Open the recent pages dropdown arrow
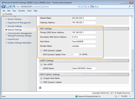Screen dimensions: 135x99 [10, 7]
